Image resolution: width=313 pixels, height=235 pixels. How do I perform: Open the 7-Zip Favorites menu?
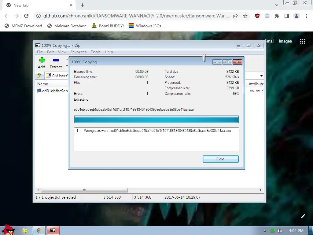[x=79, y=52]
